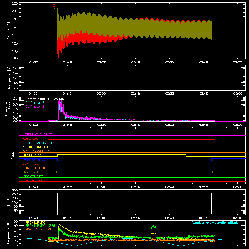Screen dimensions: 249x249
Task: Click the 02:00 tick label under Pointing plot
Action: point(101,63)
